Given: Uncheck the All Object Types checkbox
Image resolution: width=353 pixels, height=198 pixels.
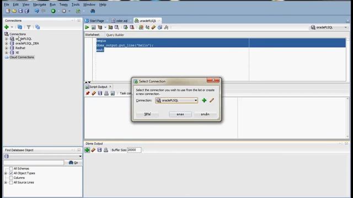Looking at the screenshot, I should click(x=11, y=173).
